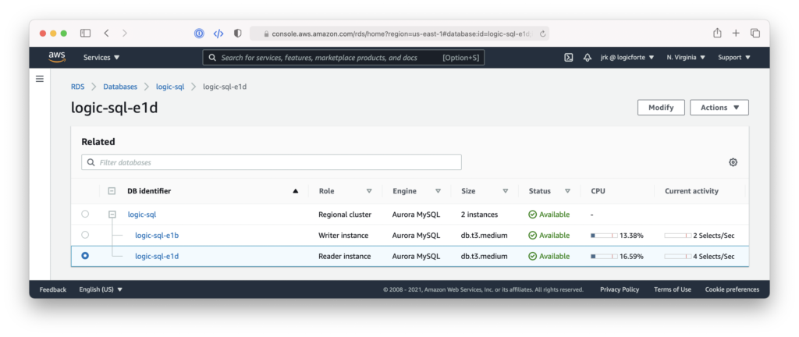Open table preferences gear icon

733,162
